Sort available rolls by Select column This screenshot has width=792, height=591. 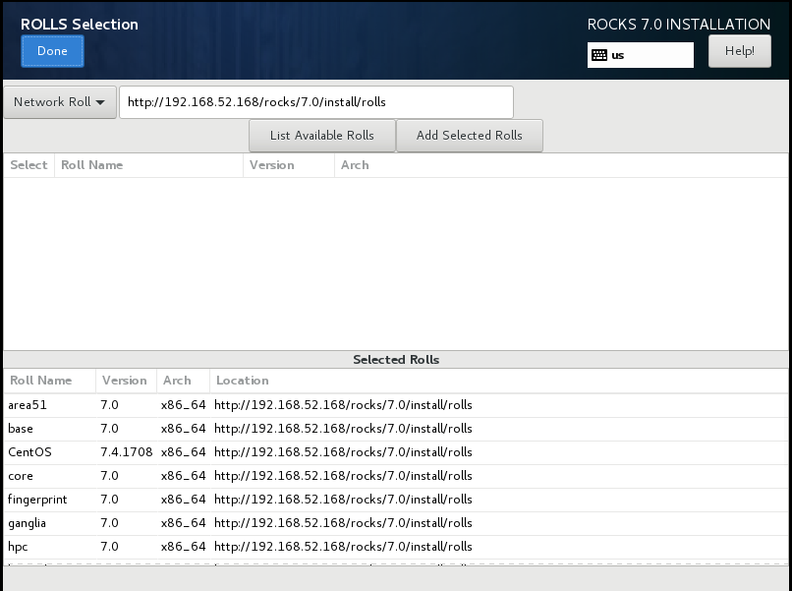[x=28, y=165]
